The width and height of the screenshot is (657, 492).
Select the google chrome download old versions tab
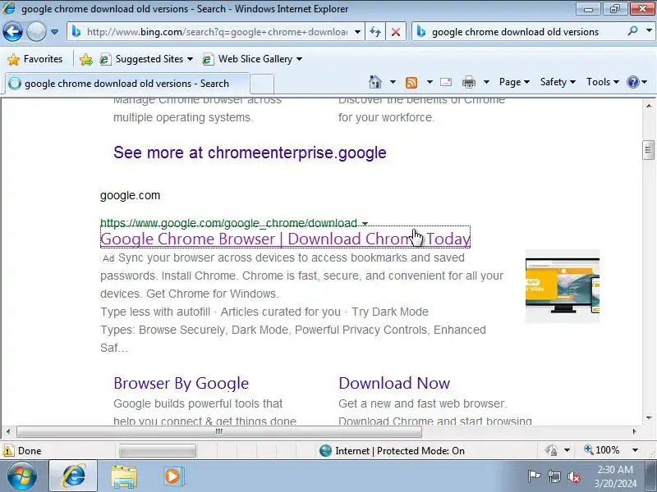(x=126, y=84)
